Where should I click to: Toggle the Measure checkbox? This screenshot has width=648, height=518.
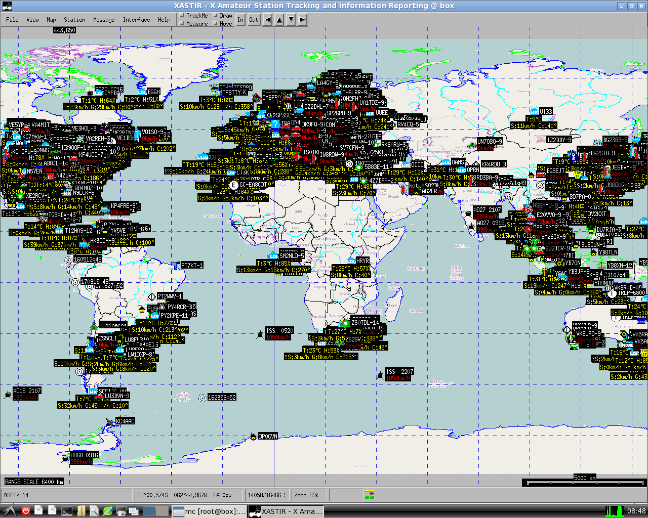[182, 24]
